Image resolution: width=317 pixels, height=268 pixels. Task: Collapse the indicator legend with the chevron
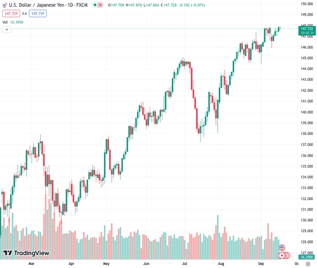(7, 29)
